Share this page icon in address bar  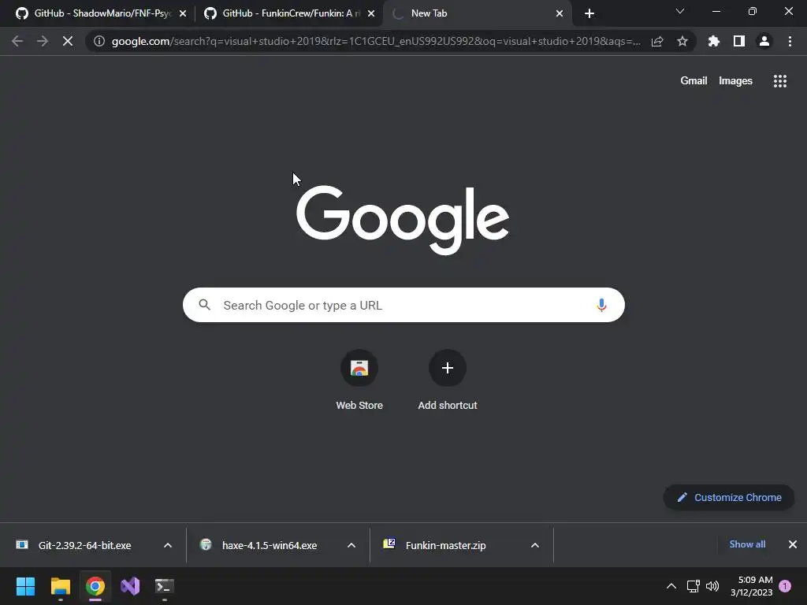pos(657,41)
